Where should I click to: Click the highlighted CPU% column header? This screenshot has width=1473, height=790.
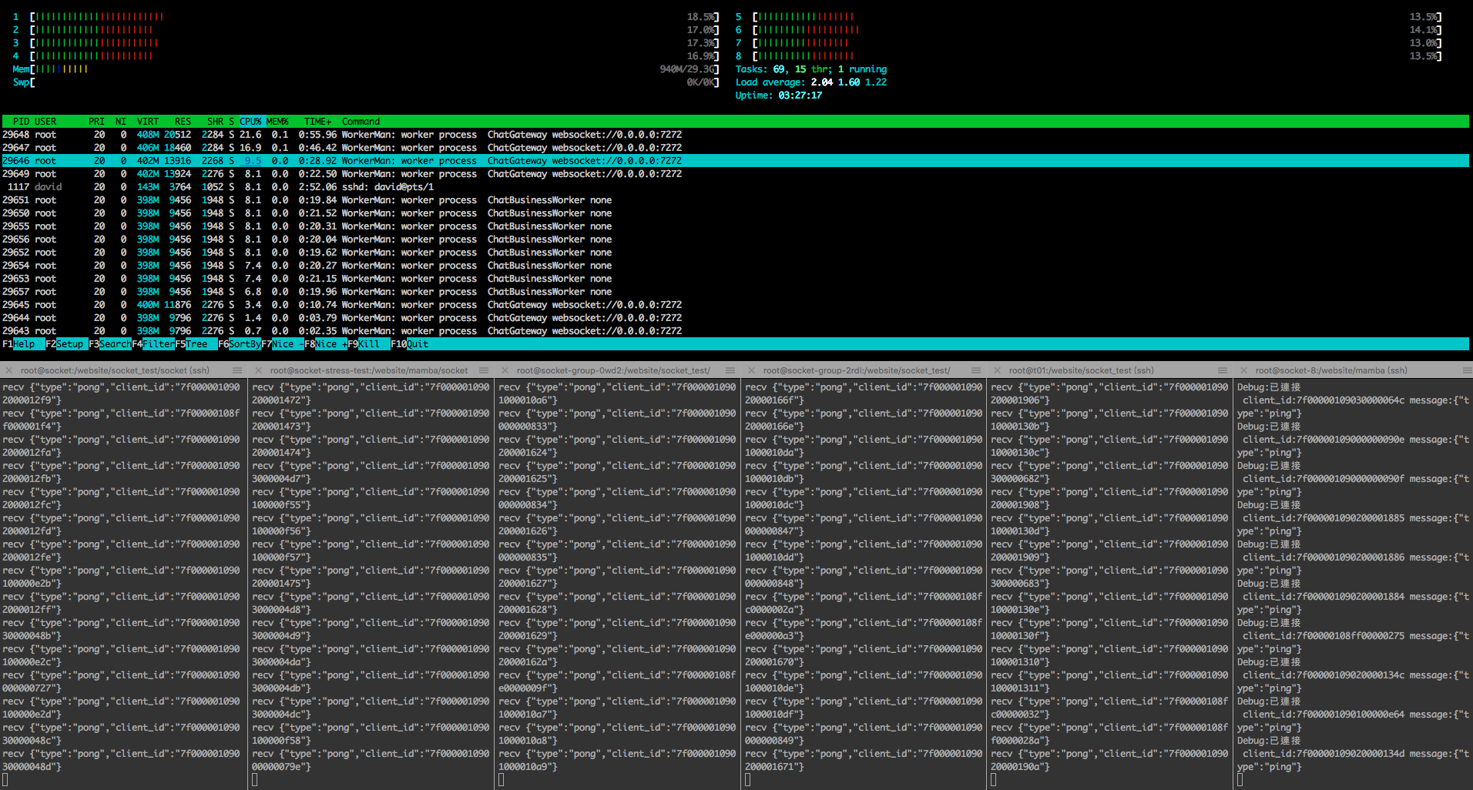250,122
